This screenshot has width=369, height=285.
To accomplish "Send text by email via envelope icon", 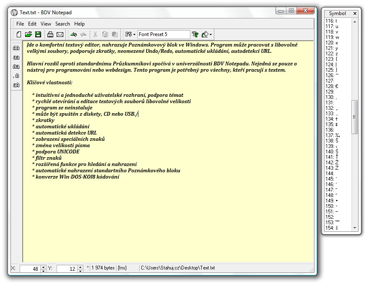I will coord(60,34).
